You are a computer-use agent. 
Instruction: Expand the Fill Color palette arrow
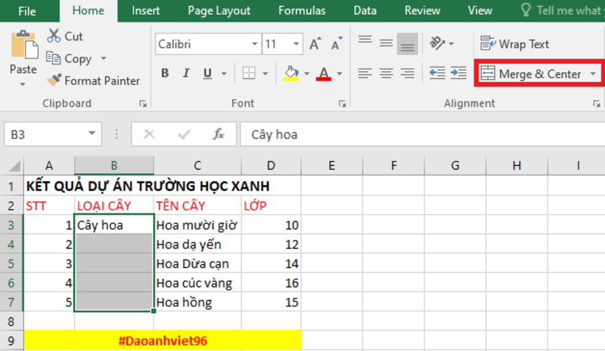[x=307, y=73]
